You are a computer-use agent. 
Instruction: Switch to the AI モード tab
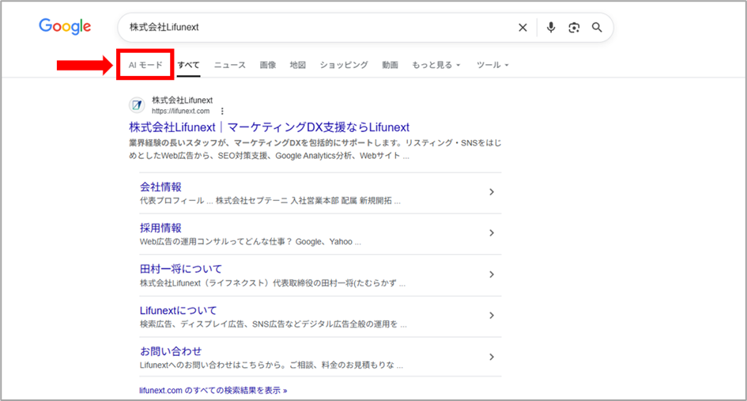coord(145,65)
